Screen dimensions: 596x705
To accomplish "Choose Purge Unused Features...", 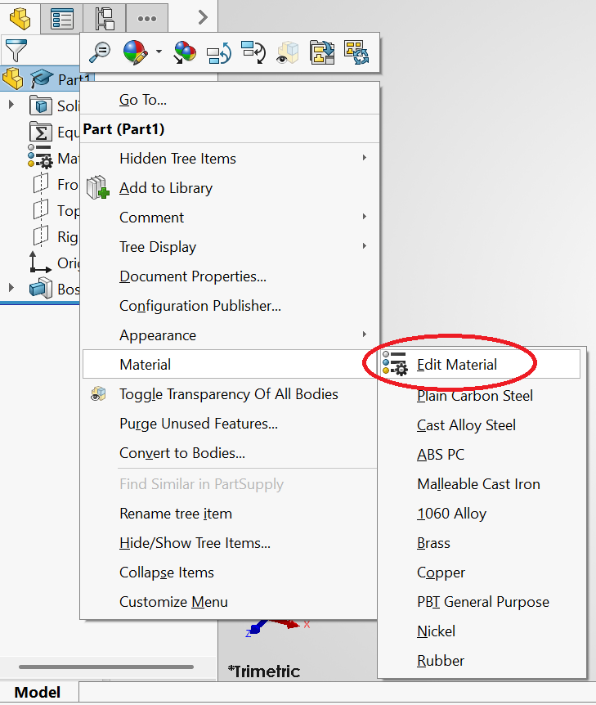I will pos(230,424).
